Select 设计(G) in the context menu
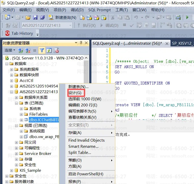 [75, 93]
